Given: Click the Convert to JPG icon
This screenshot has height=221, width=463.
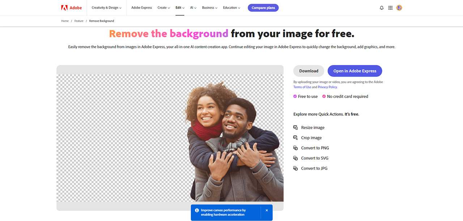Looking at the screenshot, I should pyautogui.click(x=296, y=168).
